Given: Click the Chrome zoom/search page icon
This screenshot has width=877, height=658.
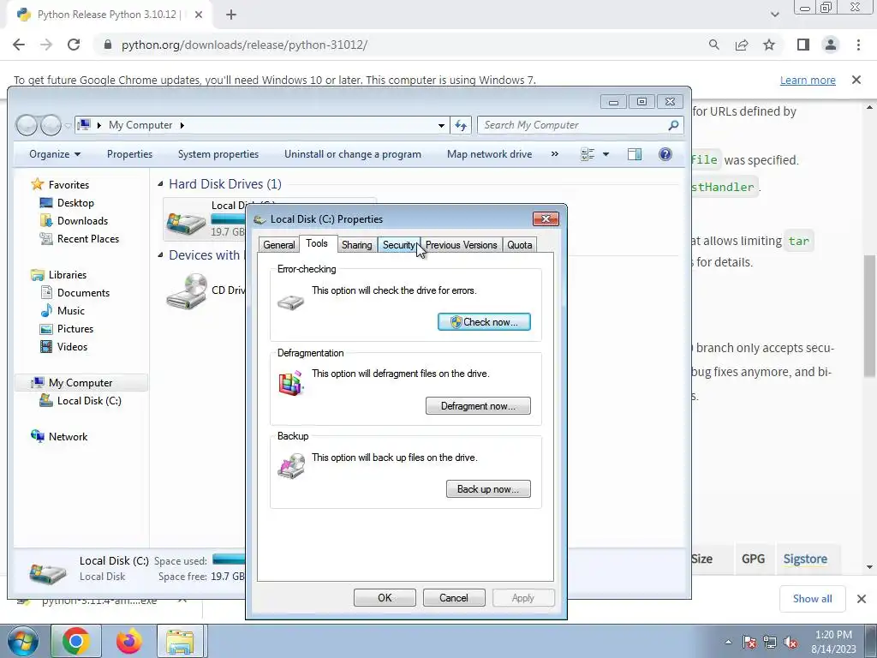Looking at the screenshot, I should 713,45.
